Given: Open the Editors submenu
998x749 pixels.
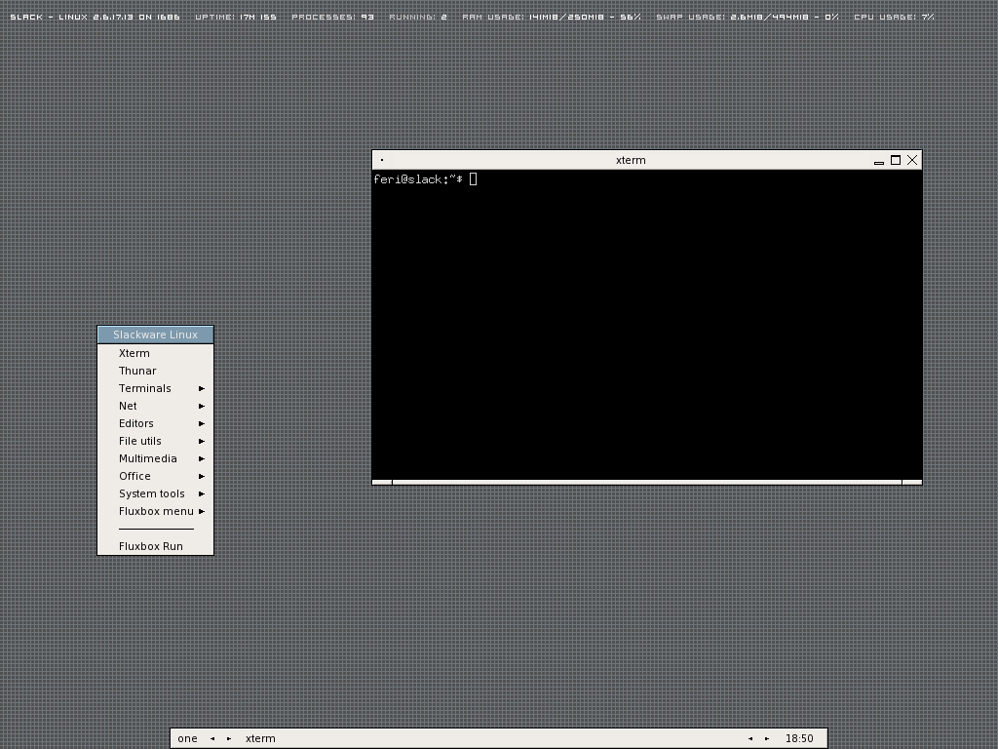Looking at the screenshot, I should pyautogui.click(x=155, y=423).
